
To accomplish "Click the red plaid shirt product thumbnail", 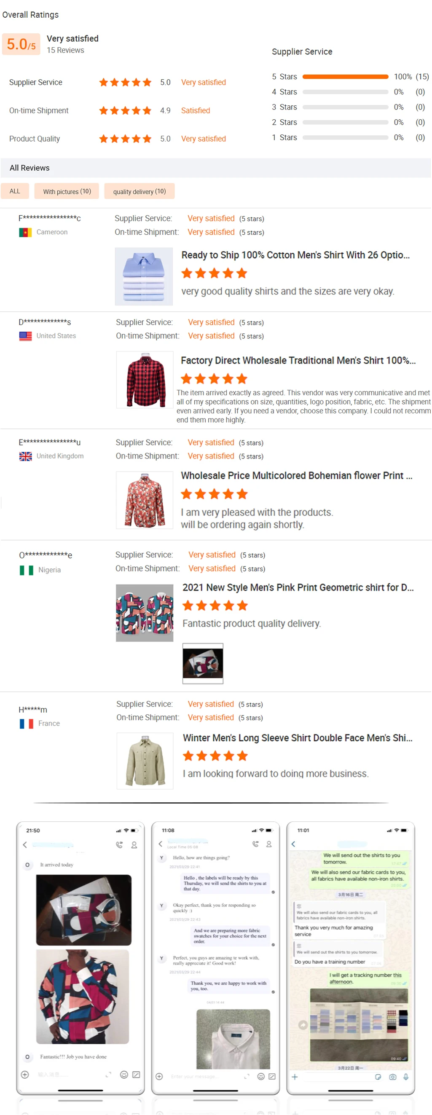I will click(145, 380).
